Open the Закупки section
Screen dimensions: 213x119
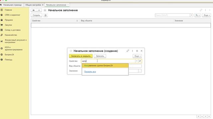coord(8,25)
